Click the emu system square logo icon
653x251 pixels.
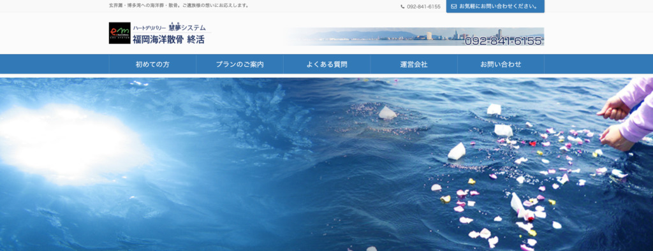pos(119,33)
